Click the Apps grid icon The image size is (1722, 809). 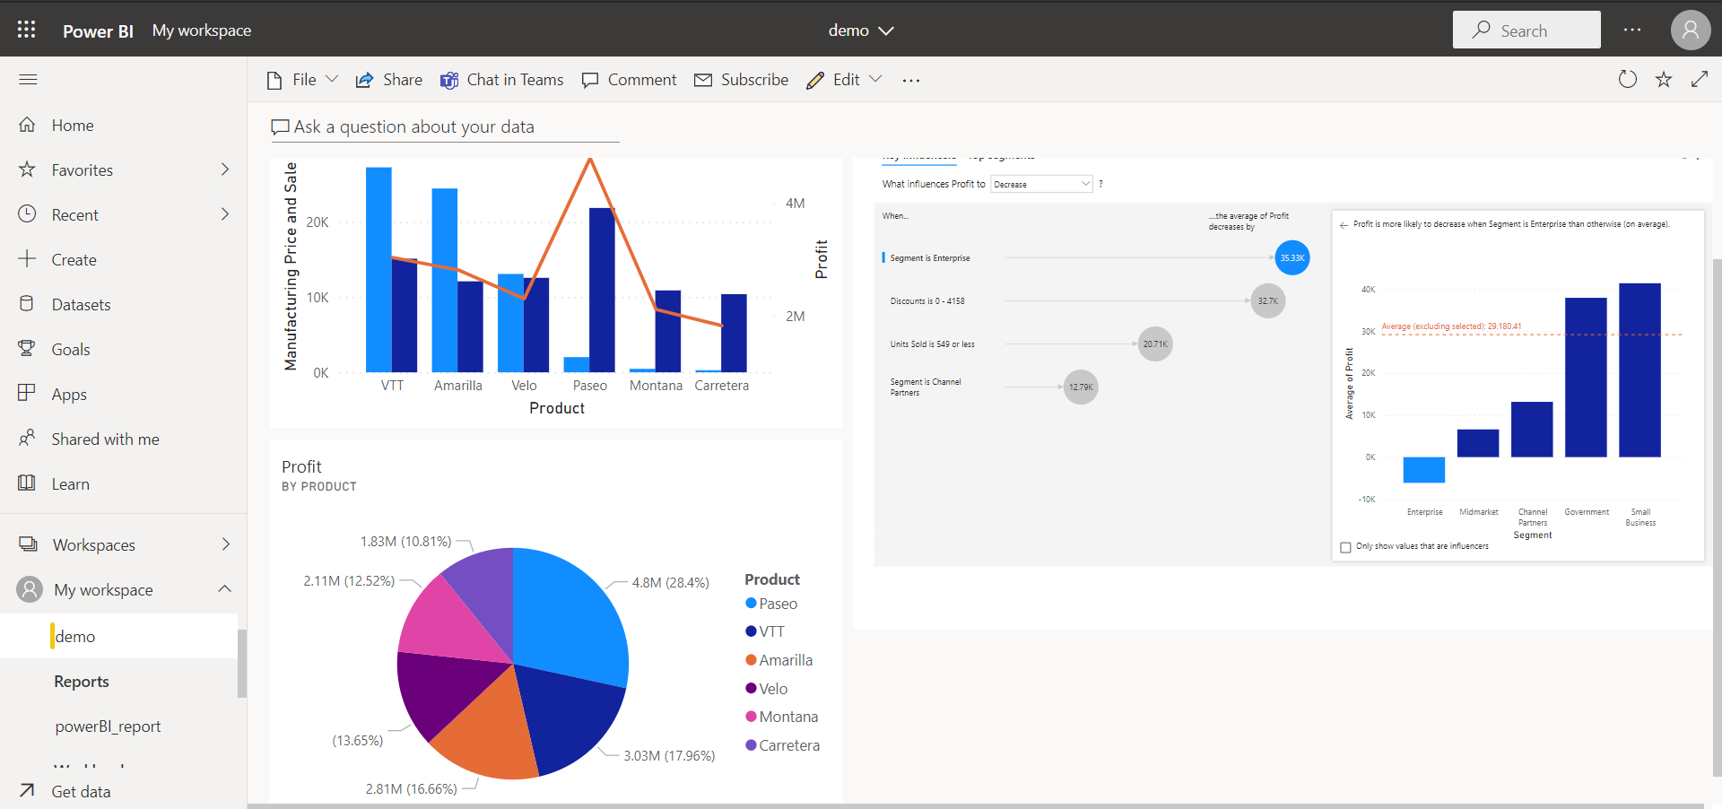[x=27, y=394]
